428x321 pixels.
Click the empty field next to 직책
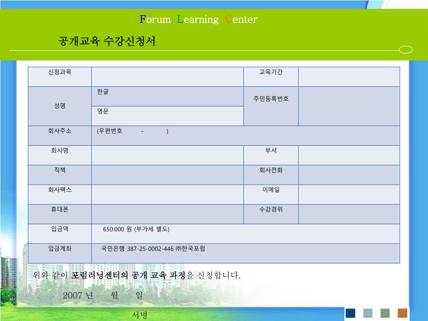(x=167, y=175)
